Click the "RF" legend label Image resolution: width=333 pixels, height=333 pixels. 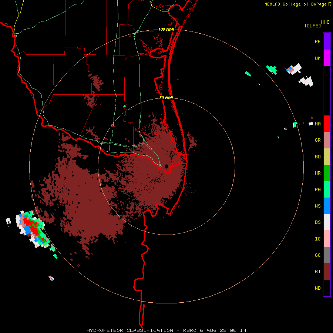click(317, 42)
